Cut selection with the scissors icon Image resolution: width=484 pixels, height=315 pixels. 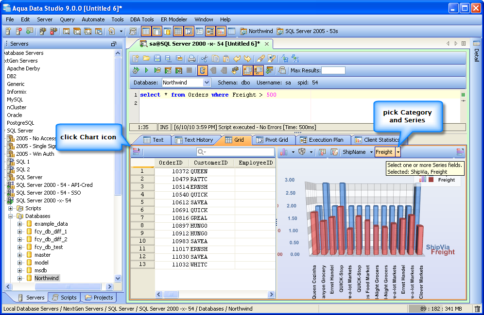point(204,58)
